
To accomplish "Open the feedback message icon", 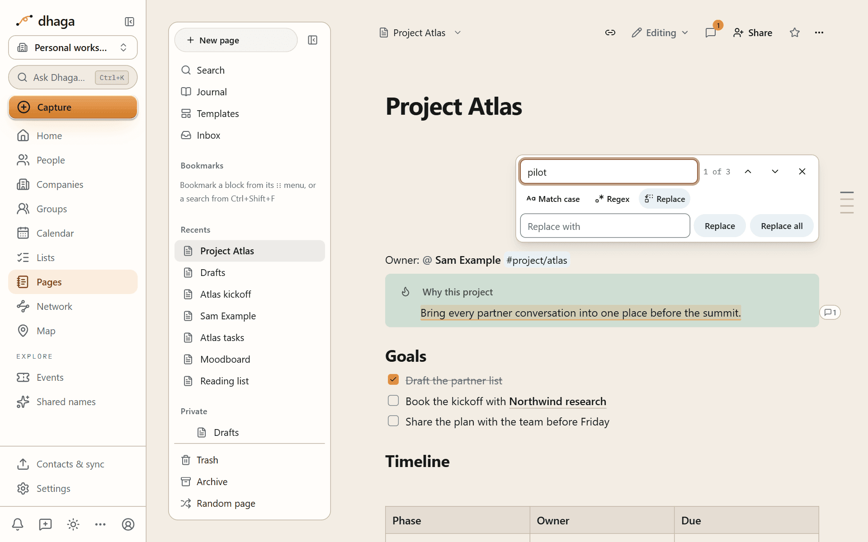I will coord(45,524).
